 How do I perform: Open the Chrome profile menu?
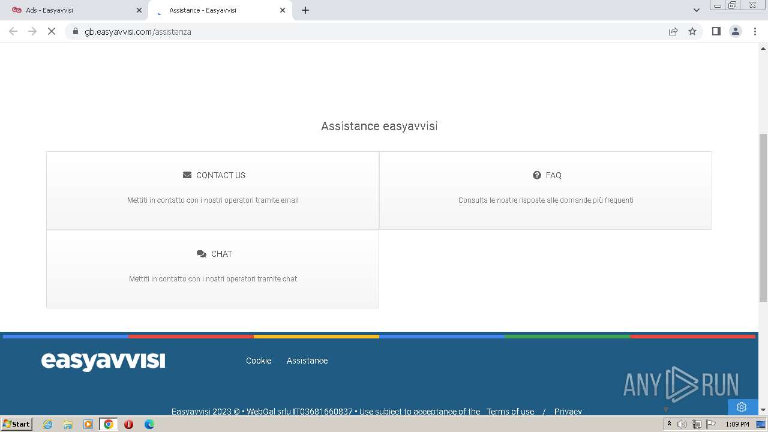pos(736,31)
